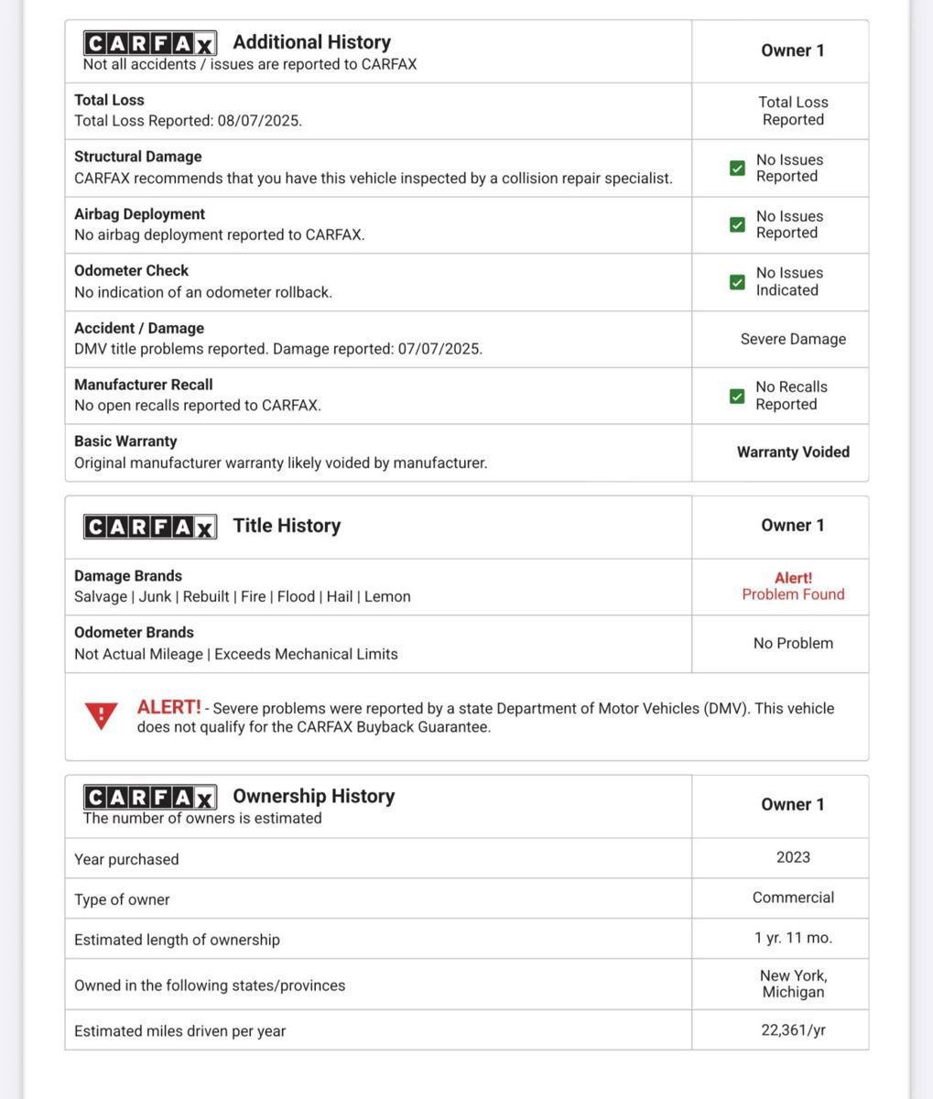Click the Structural Damage green check mark
The image size is (933, 1099).
737,169
